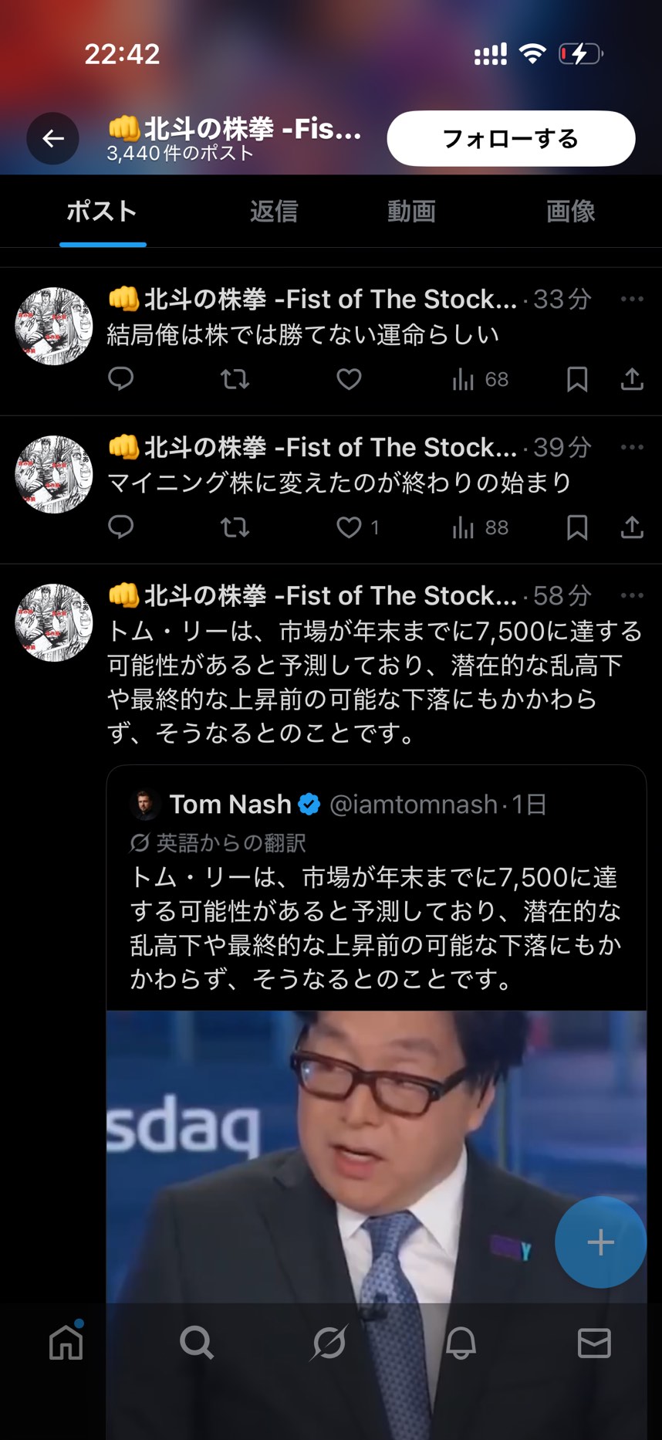This screenshot has height=1440, width=662.
Task: Bookmark the 33分 post
Action: click(577, 379)
